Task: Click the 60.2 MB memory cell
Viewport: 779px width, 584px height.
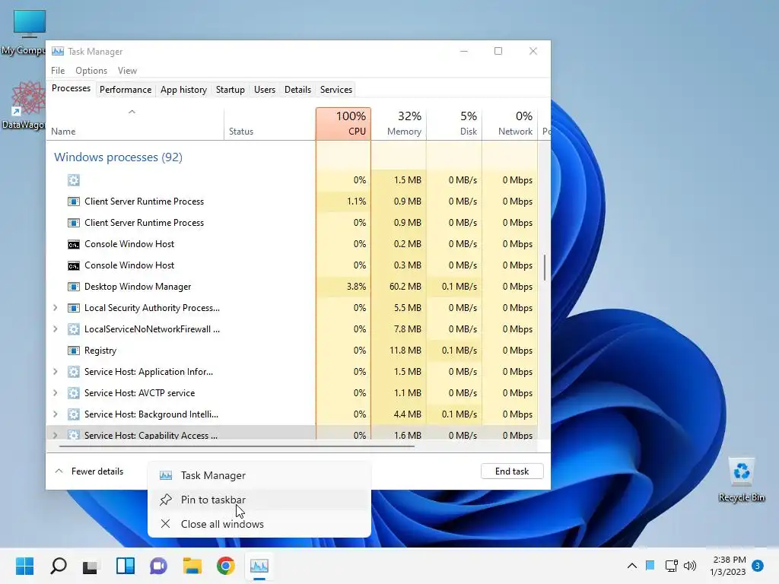Action: click(399, 287)
